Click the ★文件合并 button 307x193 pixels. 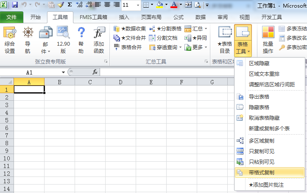130,38
